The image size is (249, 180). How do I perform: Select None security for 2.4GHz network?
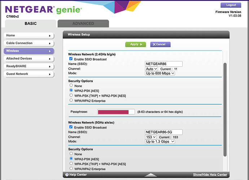[71, 85]
